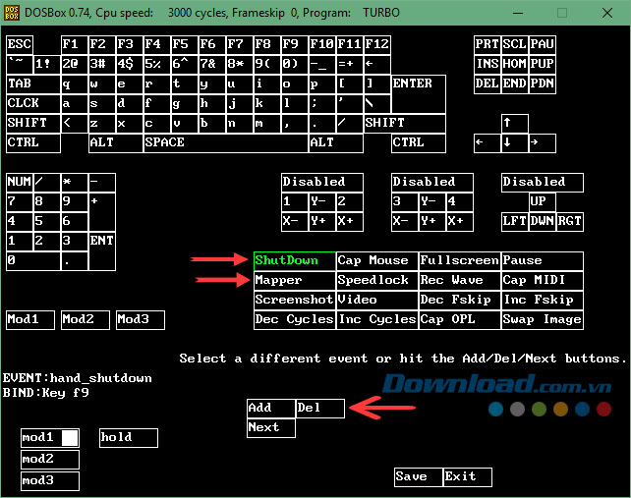Select the PRT print screen key
The width and height of the screenshot is (631, 498).
488,44
